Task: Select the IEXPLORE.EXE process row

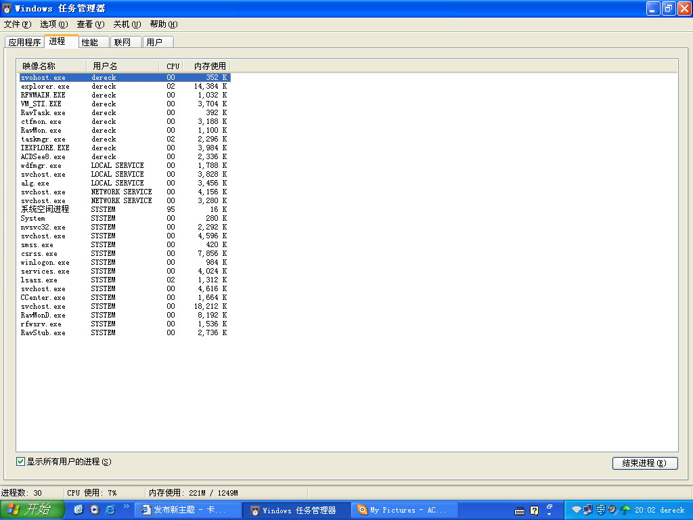Action: (125, 148)
